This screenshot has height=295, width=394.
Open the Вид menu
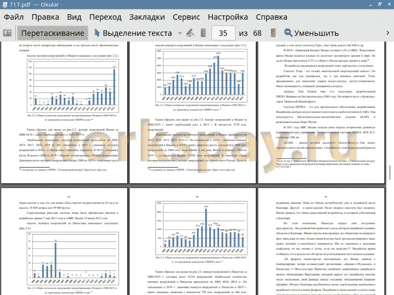(74, 17)
